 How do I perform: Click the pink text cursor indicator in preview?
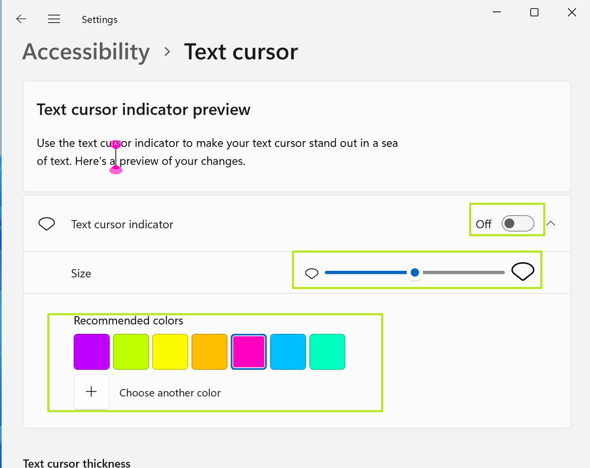tap(116, 156)
